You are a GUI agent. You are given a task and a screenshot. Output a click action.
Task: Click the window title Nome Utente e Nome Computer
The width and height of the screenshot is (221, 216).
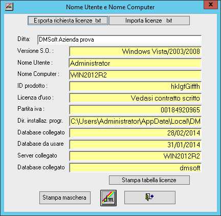pyautogui.click(x=110, y=7)
